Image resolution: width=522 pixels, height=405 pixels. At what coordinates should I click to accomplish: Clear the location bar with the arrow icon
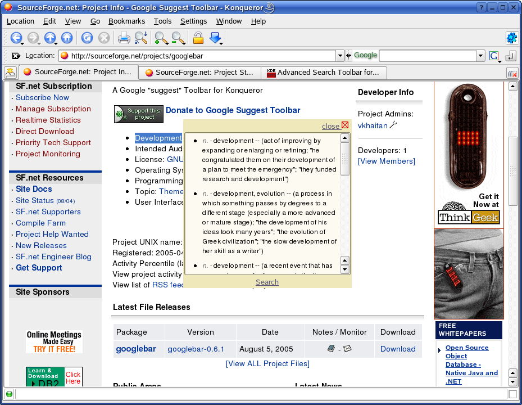(16, 56)
